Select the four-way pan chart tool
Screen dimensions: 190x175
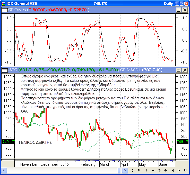153,170
